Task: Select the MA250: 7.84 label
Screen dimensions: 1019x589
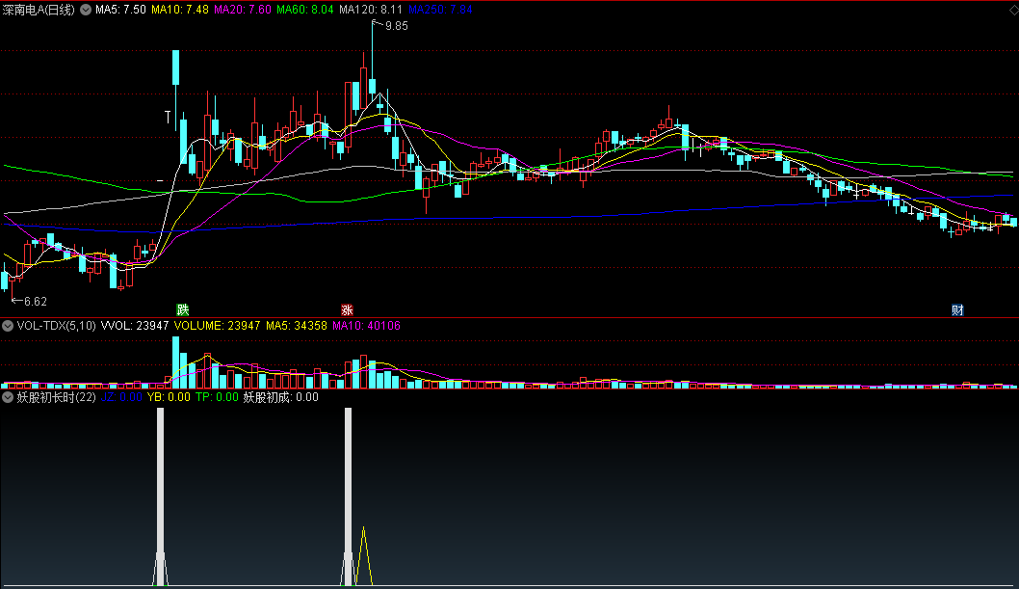Action: (440, 10)
